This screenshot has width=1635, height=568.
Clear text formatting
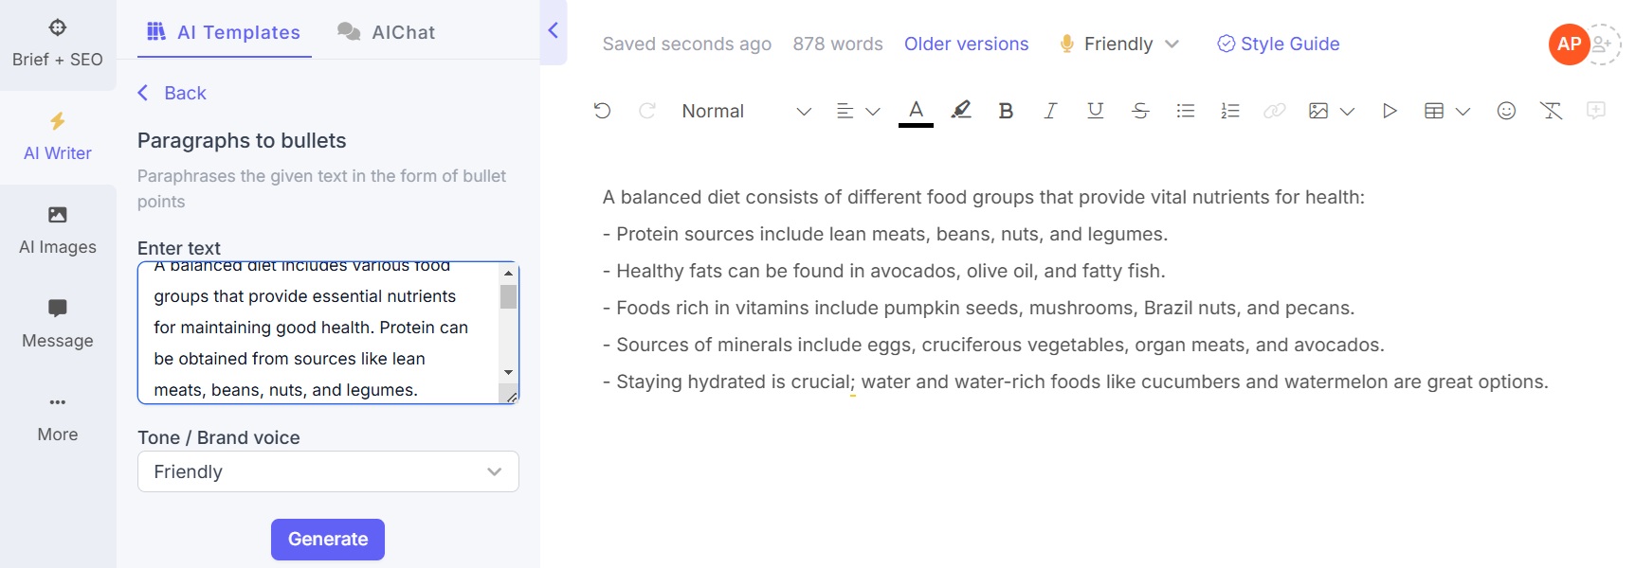click(1552, 111)
